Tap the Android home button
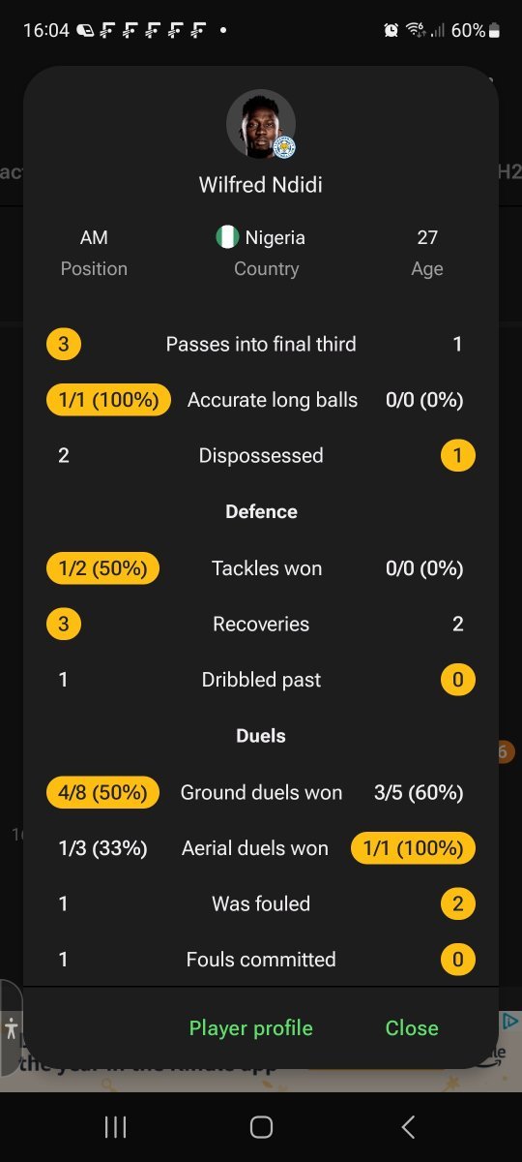This screenshot has width=522, height=1162. coord(261,1126)
